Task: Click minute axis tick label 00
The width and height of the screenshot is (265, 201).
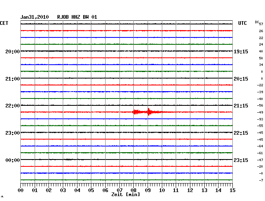Action: pos(21,190)
